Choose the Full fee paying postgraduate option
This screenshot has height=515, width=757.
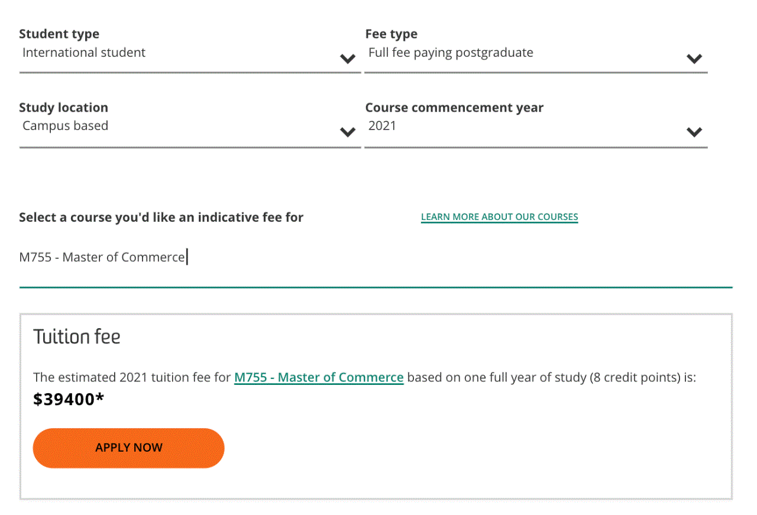451,52
